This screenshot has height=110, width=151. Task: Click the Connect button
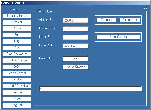(106, 20)
